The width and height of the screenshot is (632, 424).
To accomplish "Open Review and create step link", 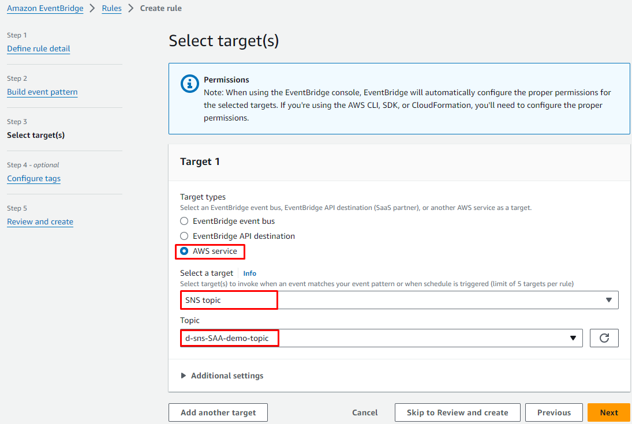I will point(40,222).
